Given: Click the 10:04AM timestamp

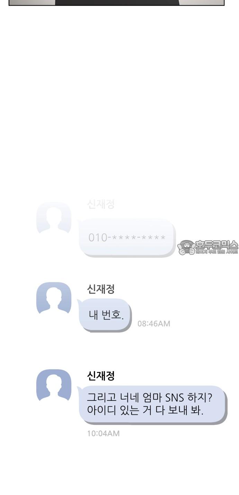Looking at the screenshot, I should (x=103, y=434).
